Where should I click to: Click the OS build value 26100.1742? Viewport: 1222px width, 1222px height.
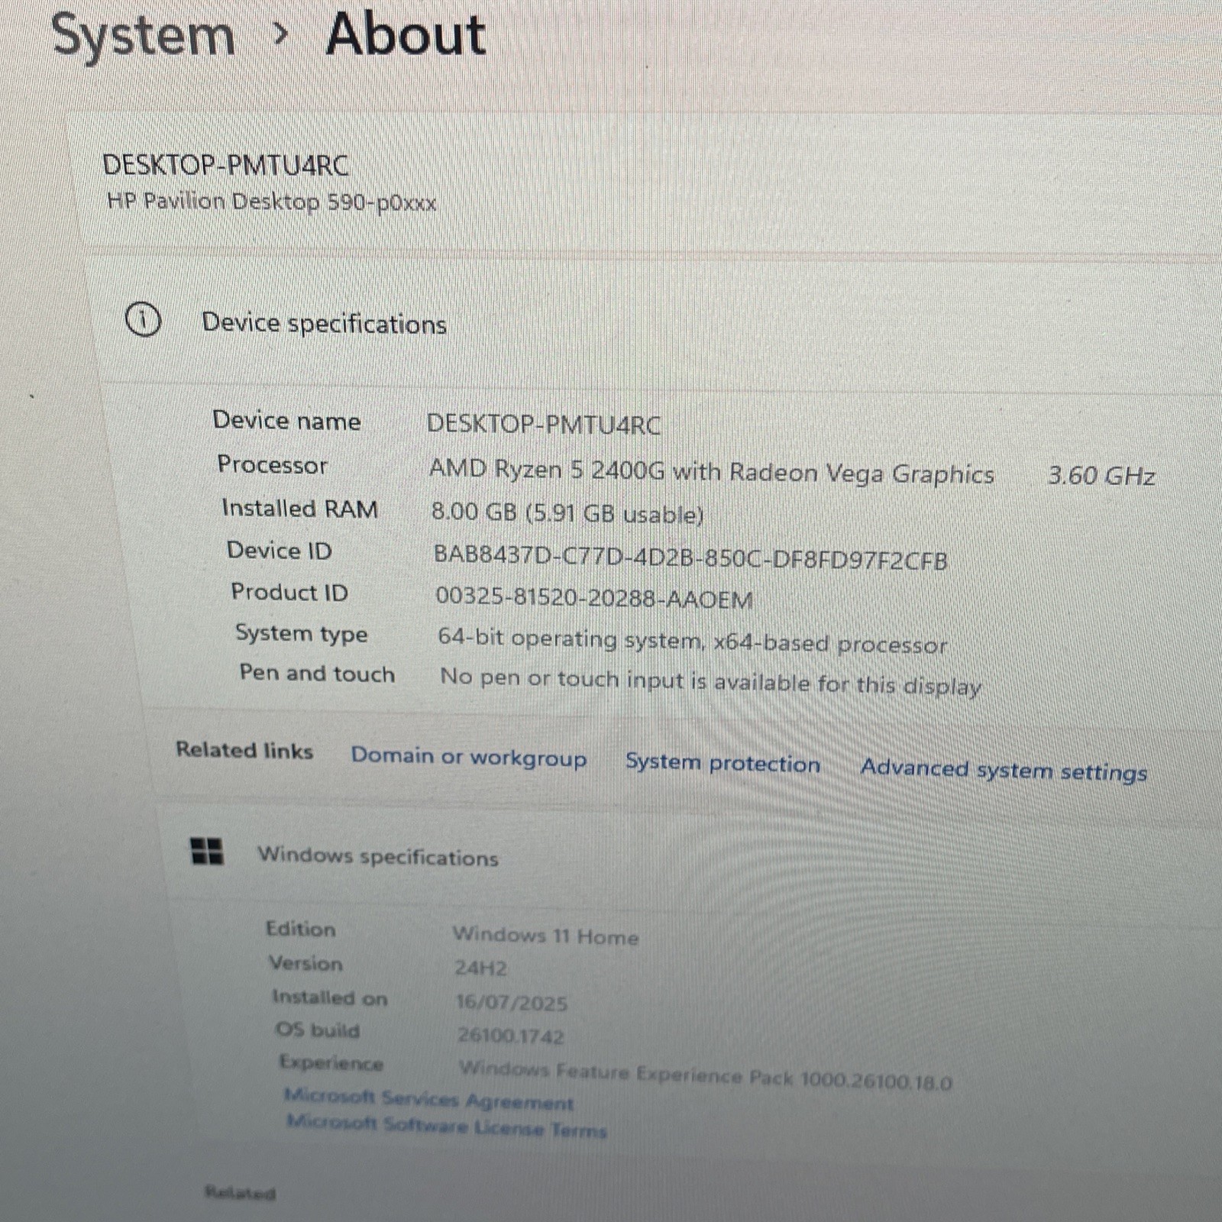(511, 1036)
